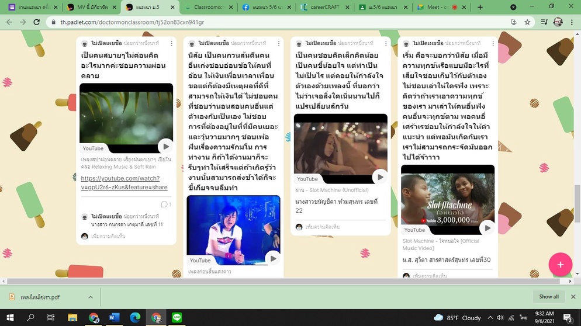Open Task View on taskbar
Viewport: 581px width, 326px height.
point(51,317)
